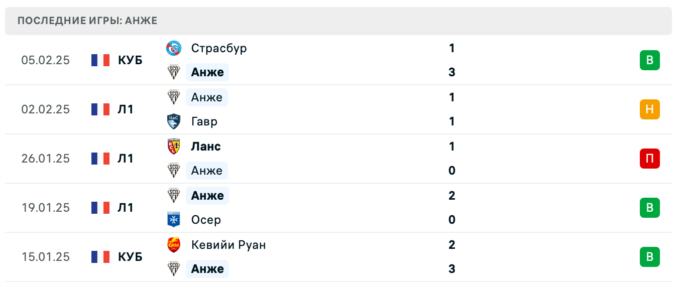Click the Lens club crest

coord(174,147)
